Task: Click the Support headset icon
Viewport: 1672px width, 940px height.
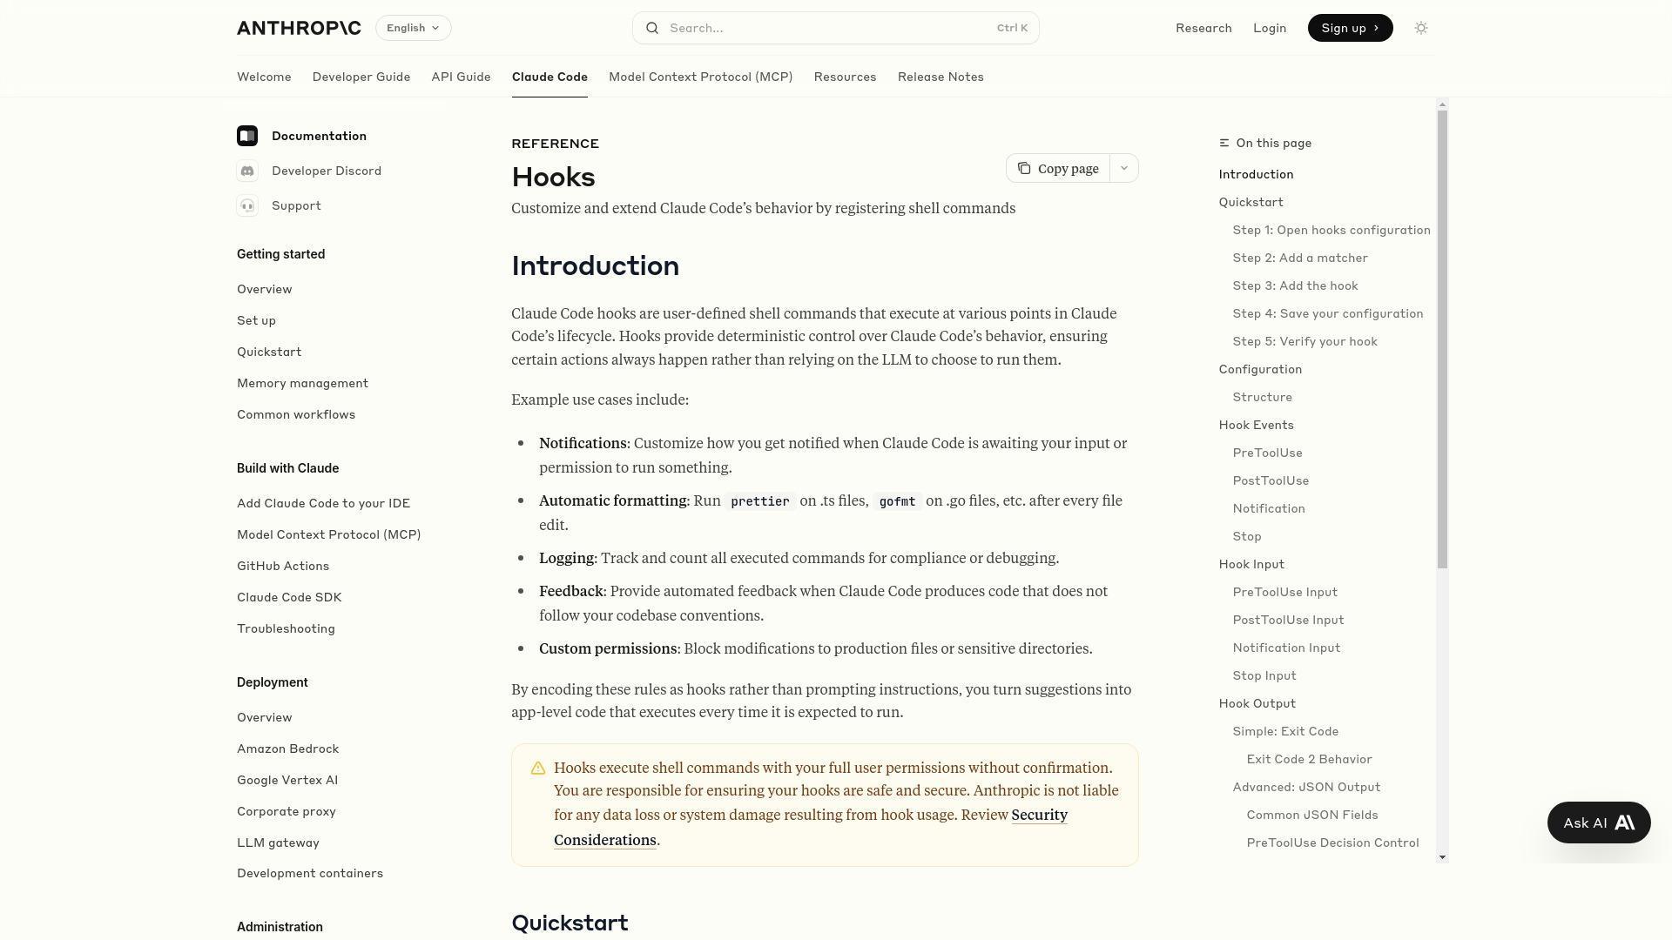Action: 247,205
